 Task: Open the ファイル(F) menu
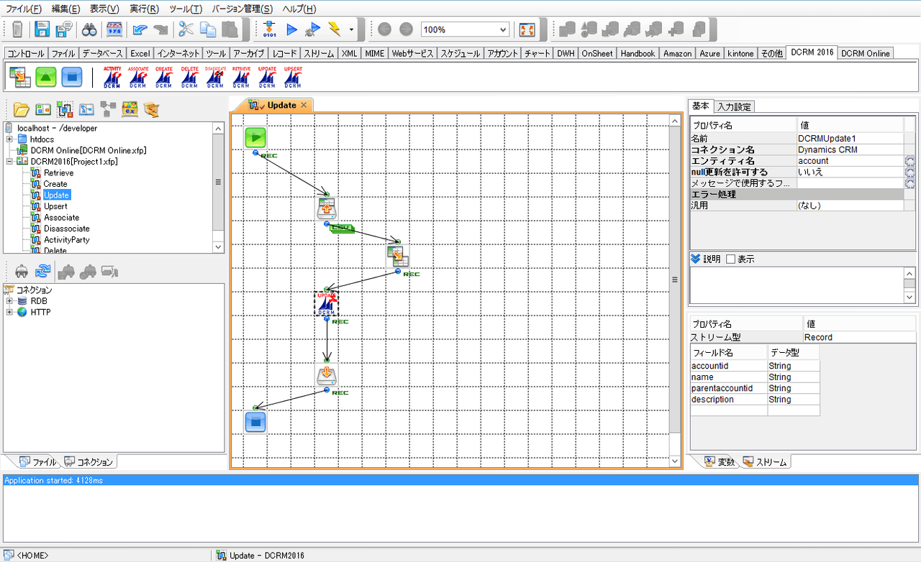(x=24, y=9)
